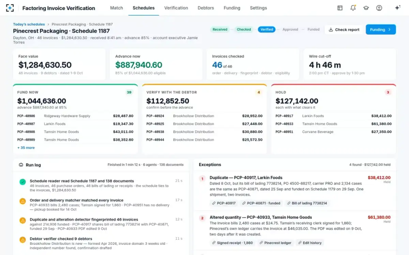Click the Schedule reader log entry title
This screenshot has height=255, width=409.
(82, 181)
